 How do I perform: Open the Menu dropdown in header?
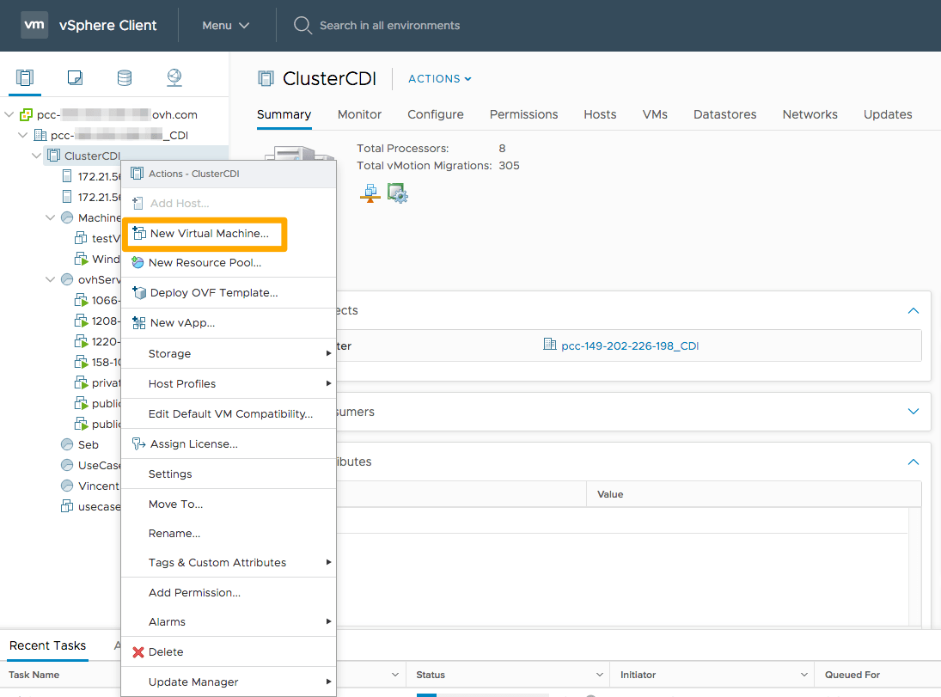pos(226,25)
